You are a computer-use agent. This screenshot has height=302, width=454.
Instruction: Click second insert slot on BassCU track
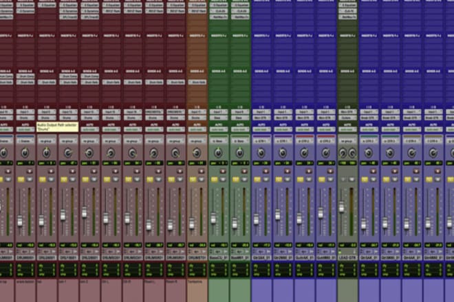tap(219, 11)
